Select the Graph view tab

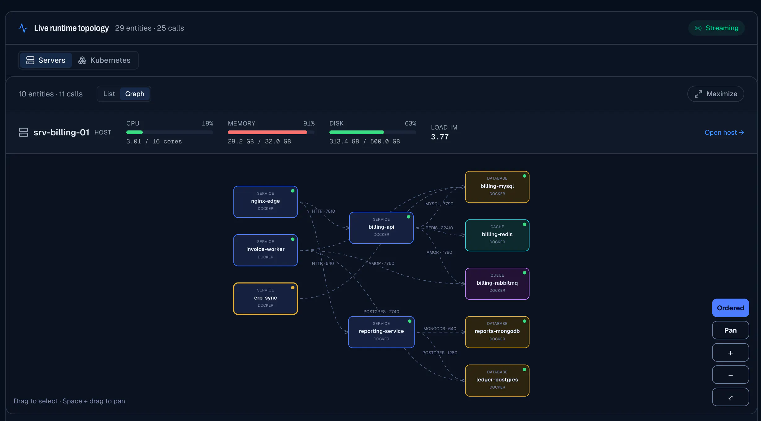[x=135, y=94]
